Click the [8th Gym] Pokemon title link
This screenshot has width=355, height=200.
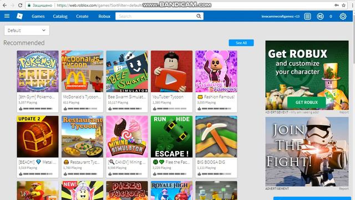click(x=37, y=97)
